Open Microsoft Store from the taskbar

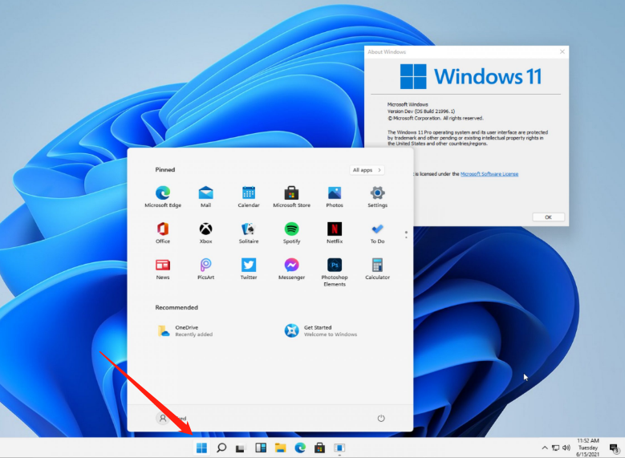[319, 448]
